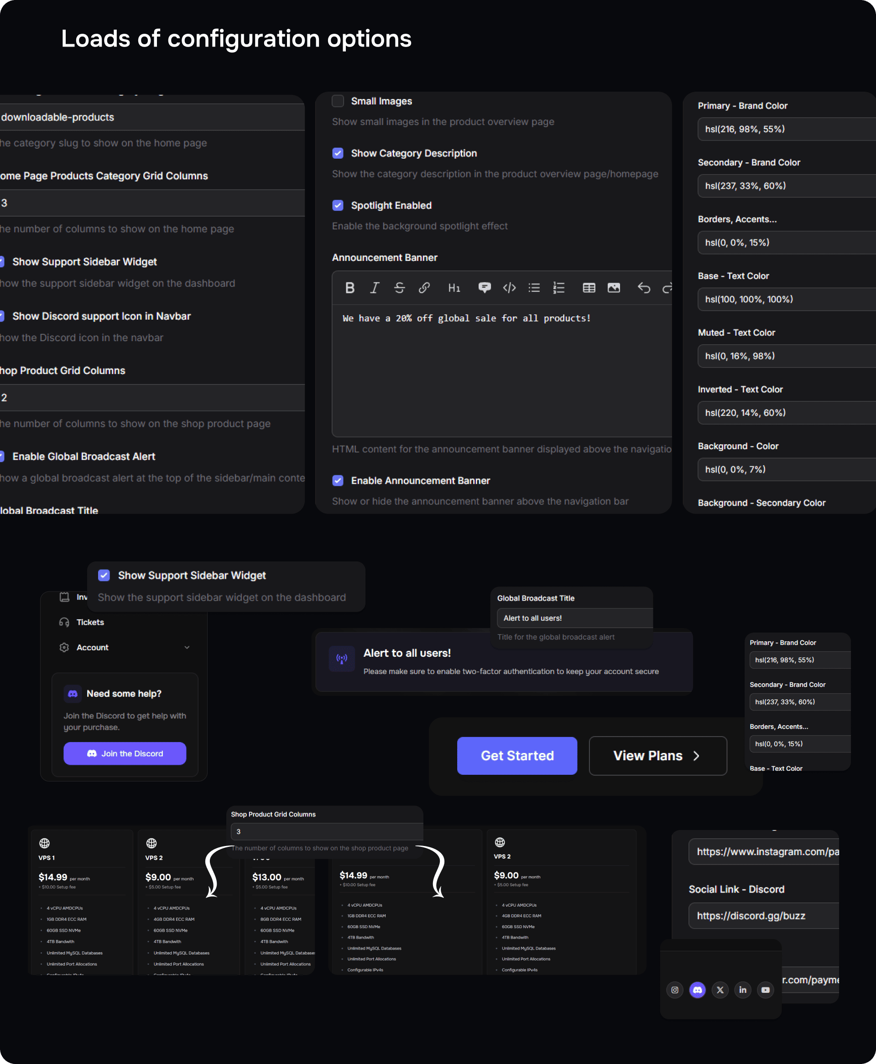Click the Discord social icon in the footer
Image resolution: width=876 pixels, height=1064 pixels.
[x=697, y=990]
